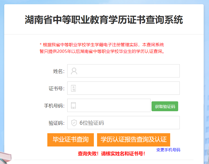Focus the 6位验证码 verification code input
The width and height of the screenshot is (209, 164).
click(123, 123)
